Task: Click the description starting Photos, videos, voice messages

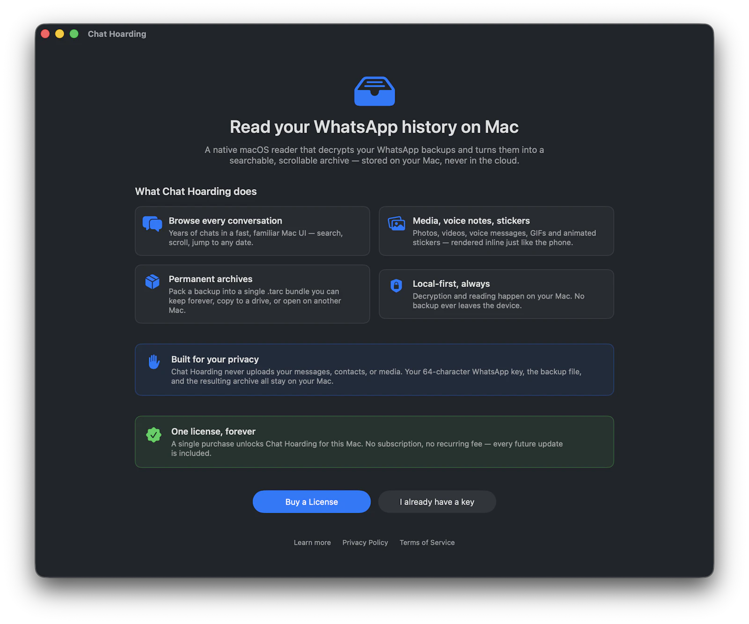Action: point(505,238)
